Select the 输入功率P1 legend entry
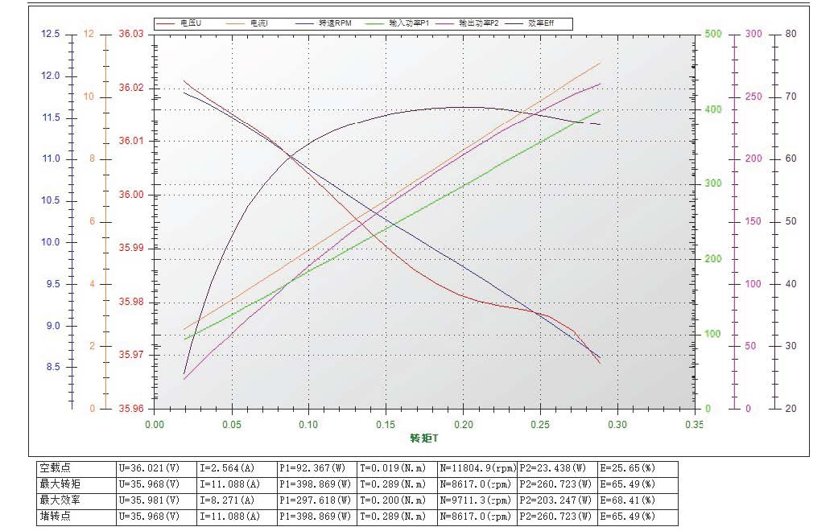 tap(411, 23)
